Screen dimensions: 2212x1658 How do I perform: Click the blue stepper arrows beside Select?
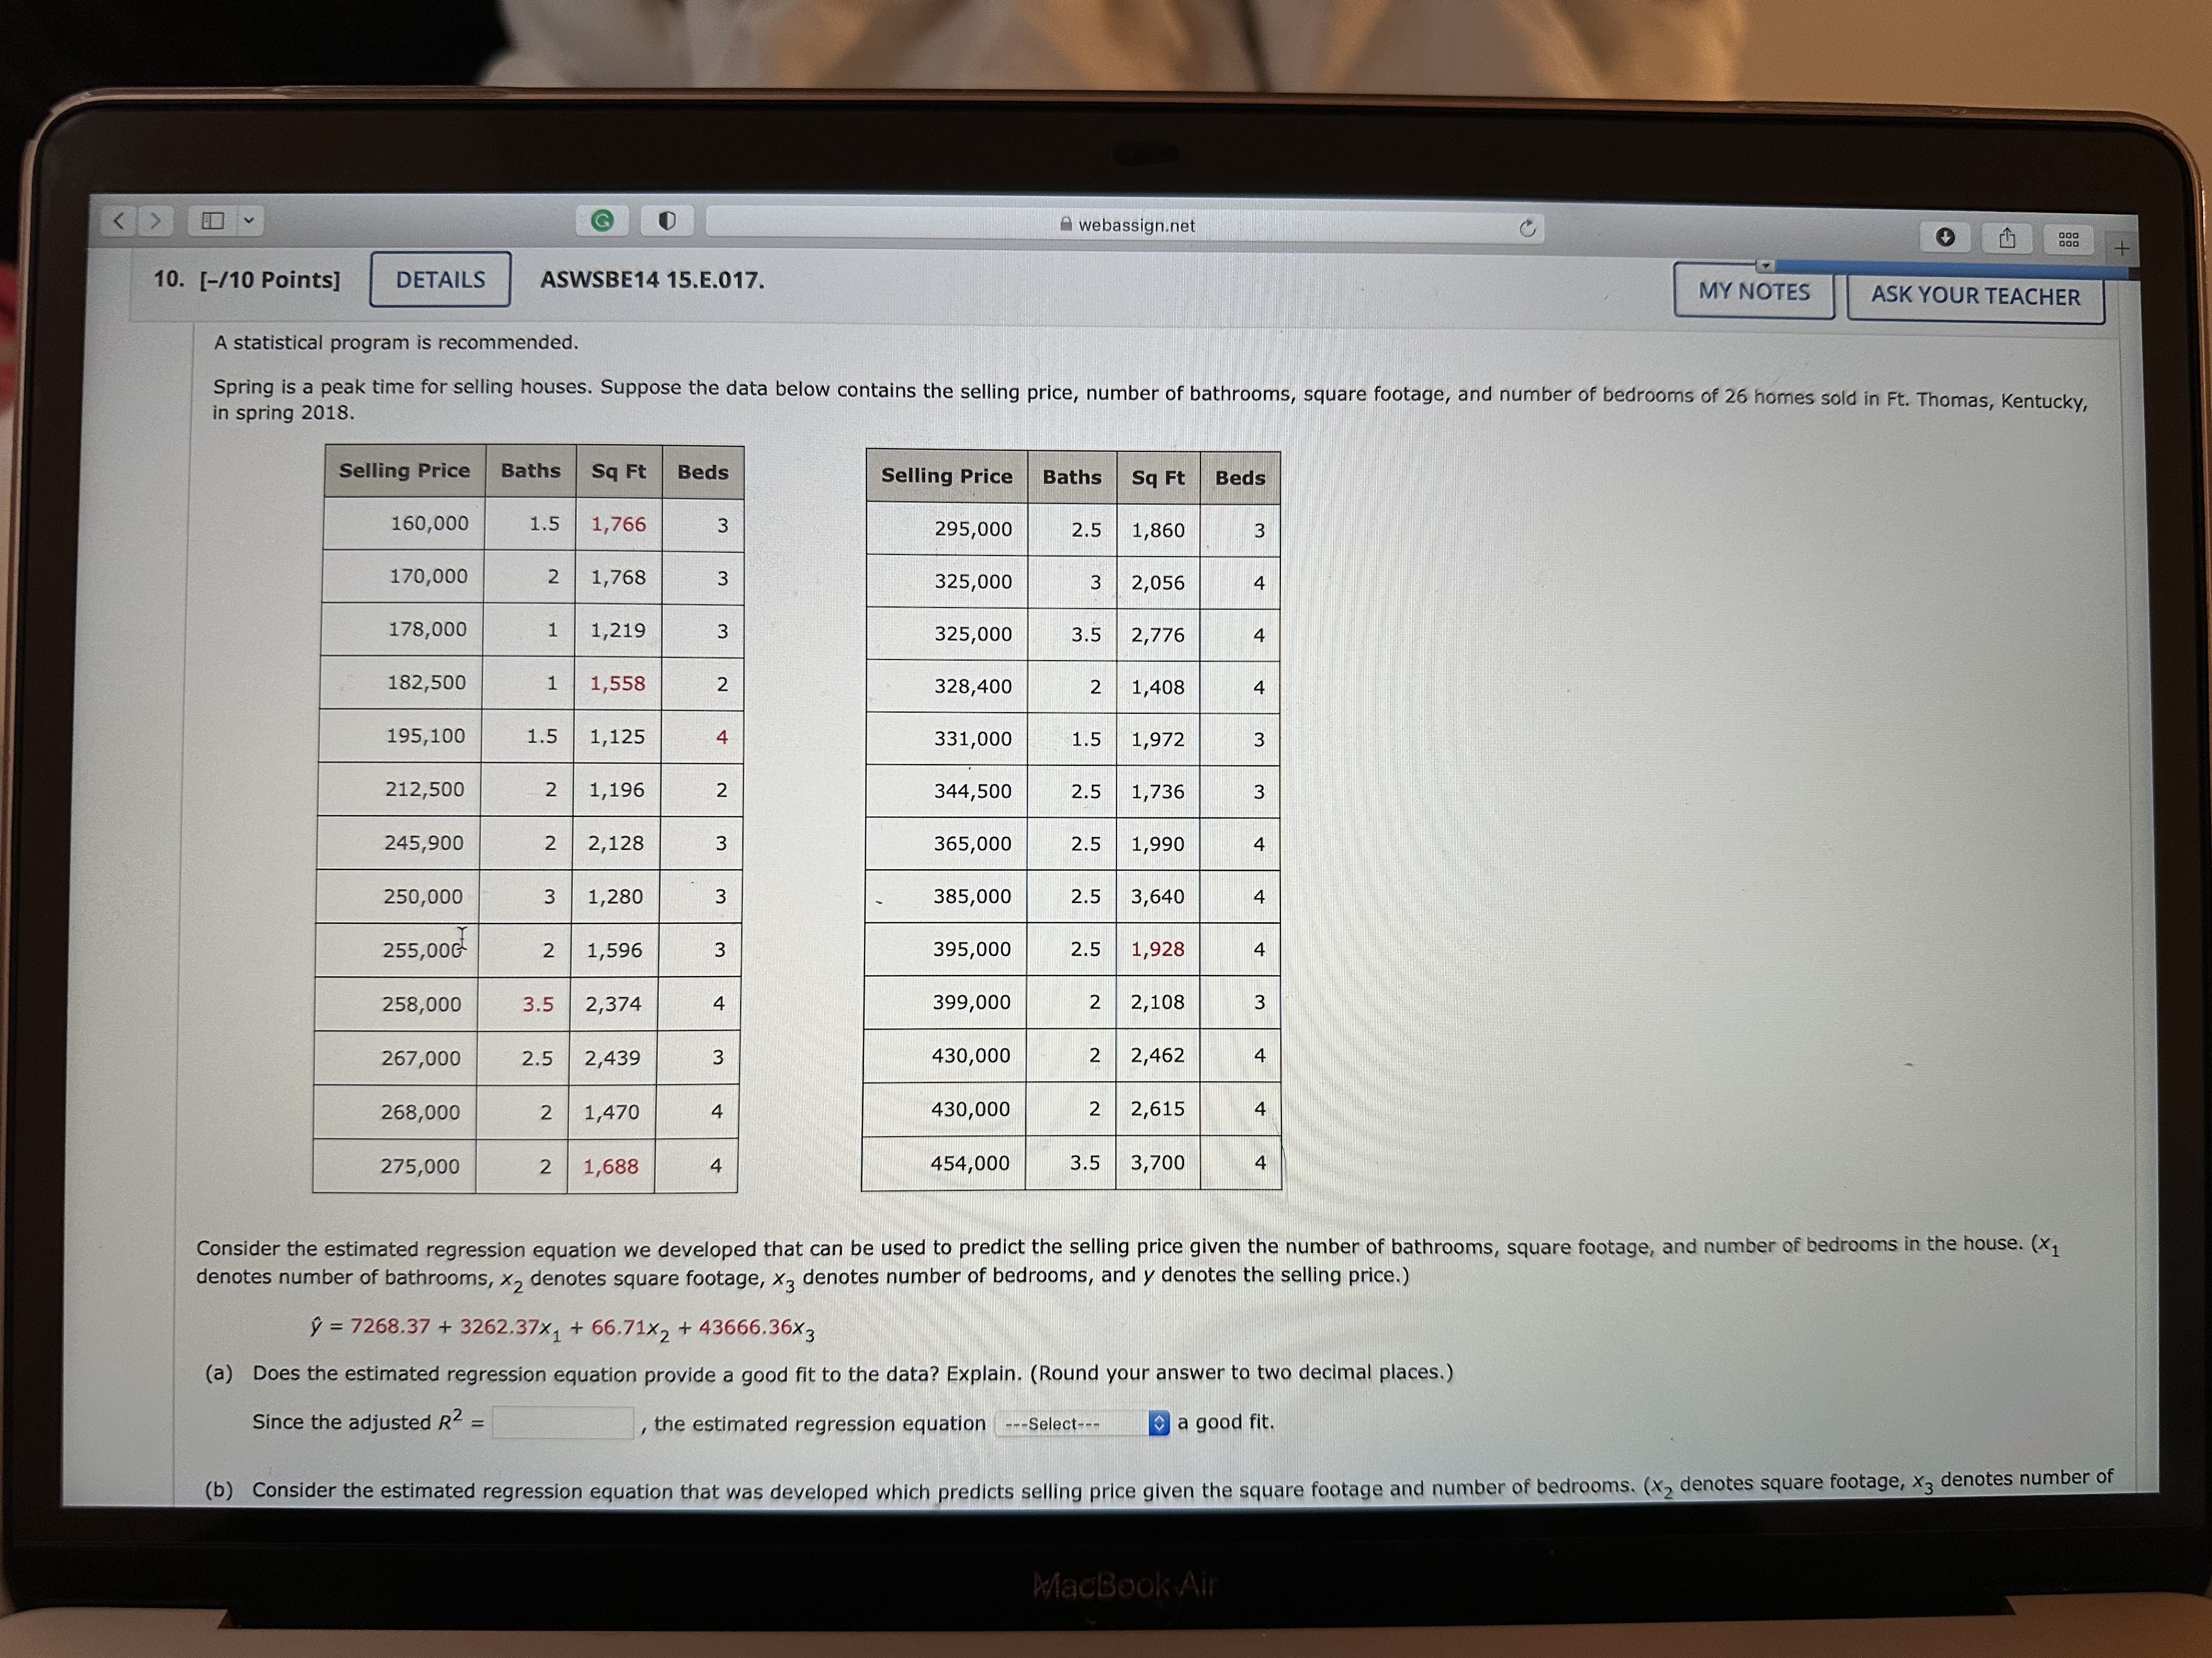pos(1159,1422)
